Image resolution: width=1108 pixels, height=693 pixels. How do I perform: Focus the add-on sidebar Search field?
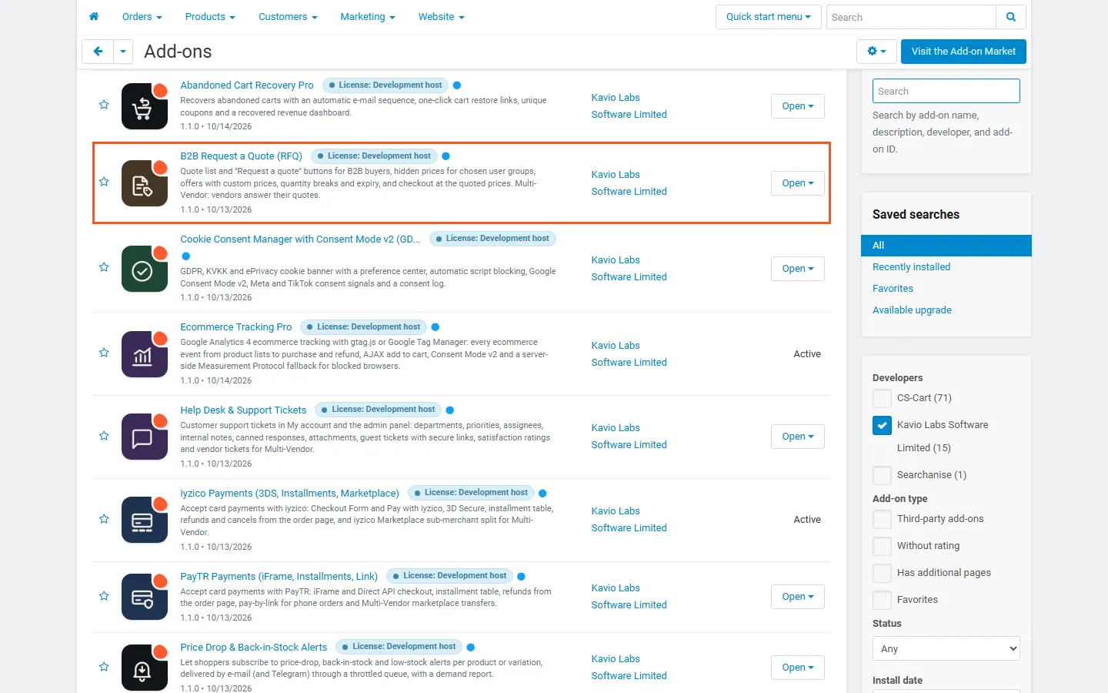tap(946, 91)
